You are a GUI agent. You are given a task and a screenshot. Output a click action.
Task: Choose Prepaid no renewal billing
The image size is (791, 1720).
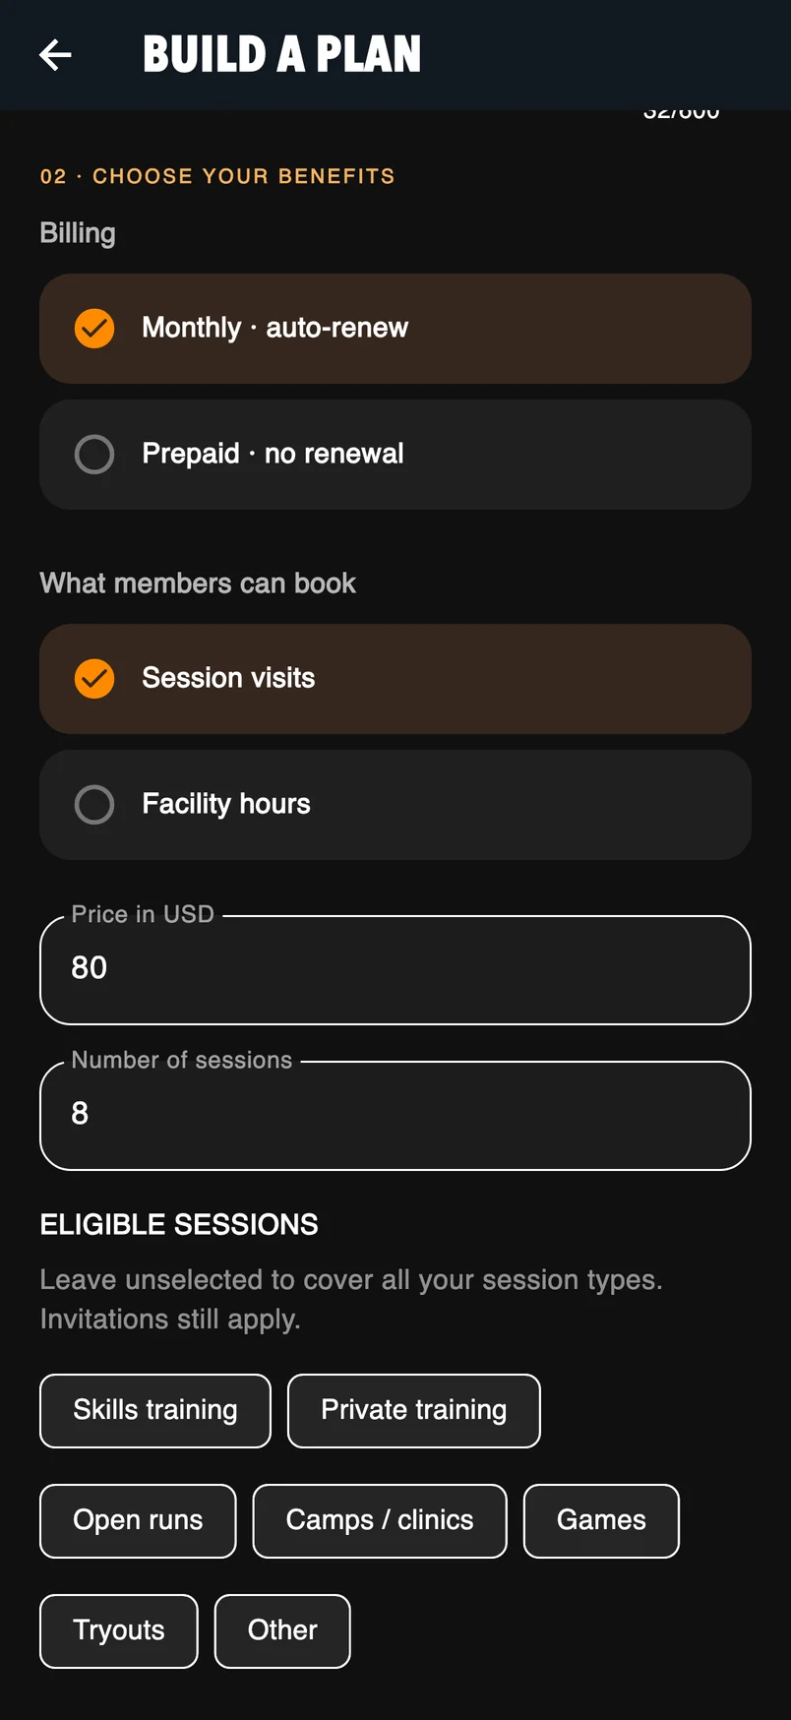point(395,455)
